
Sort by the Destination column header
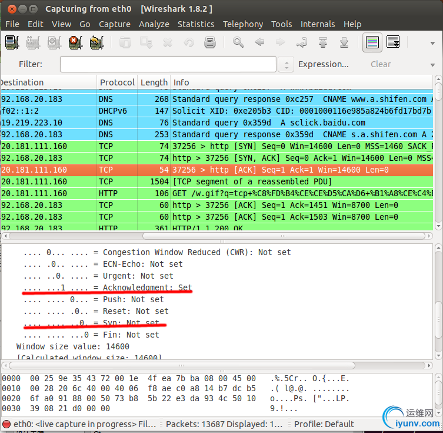[49, 82]
